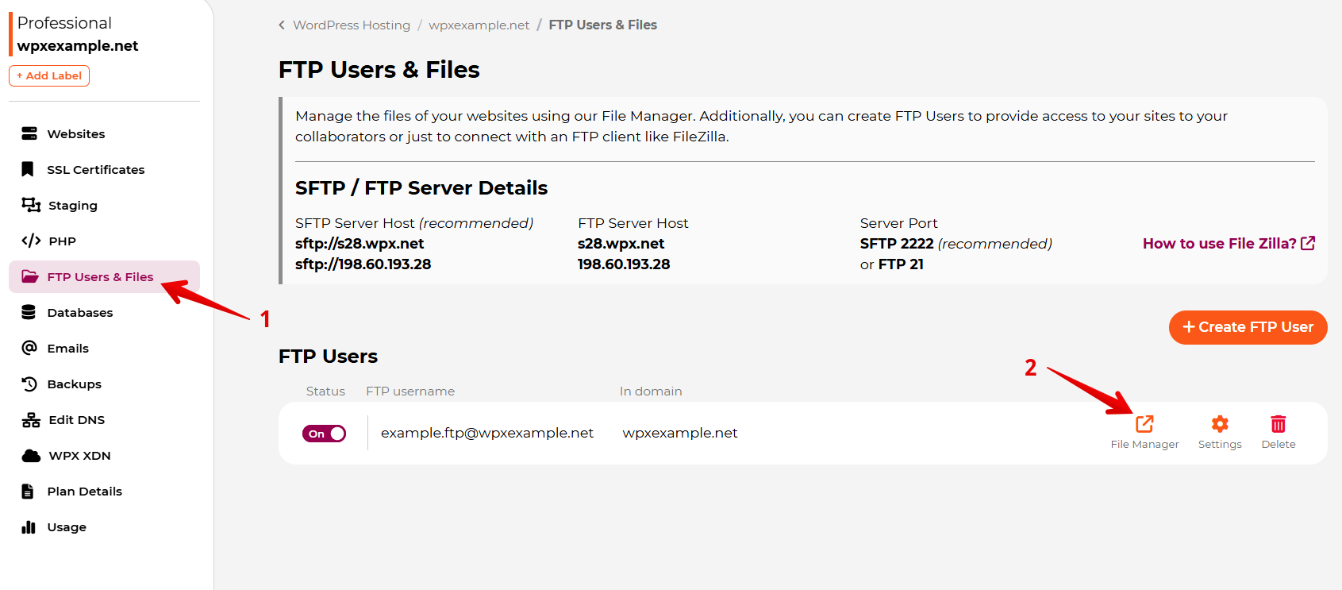
Task: Click the PHP code icon
Action: (31, 241)
